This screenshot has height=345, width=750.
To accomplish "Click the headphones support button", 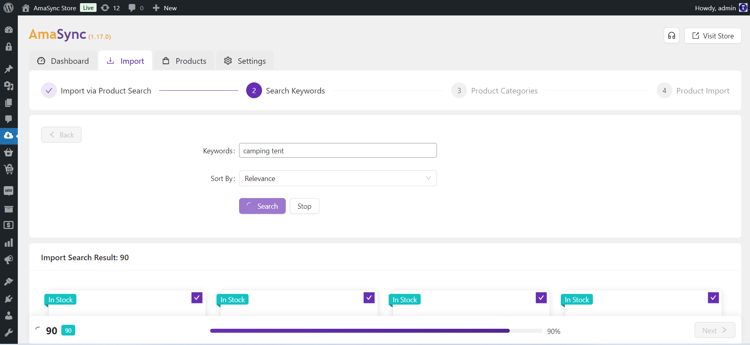I will [672, 36].
